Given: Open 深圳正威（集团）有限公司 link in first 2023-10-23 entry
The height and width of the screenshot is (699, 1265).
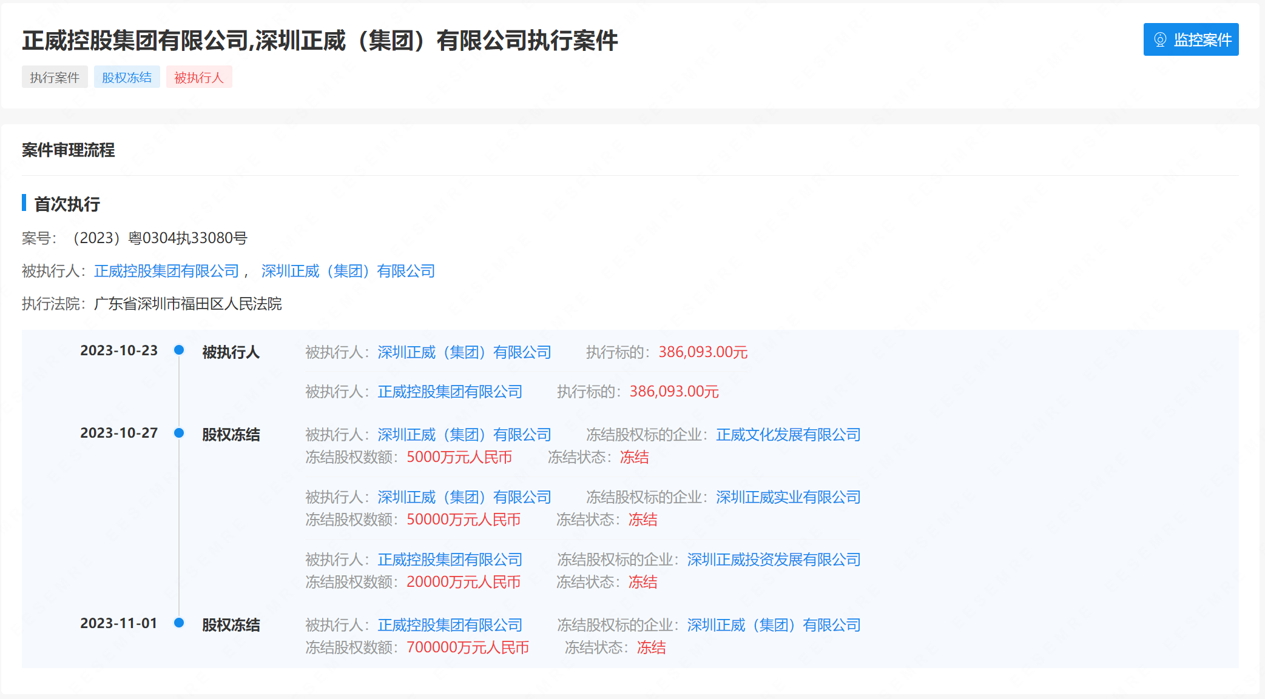Looking at the screenshot, I should pyautogui.click(x=464, y=352).
